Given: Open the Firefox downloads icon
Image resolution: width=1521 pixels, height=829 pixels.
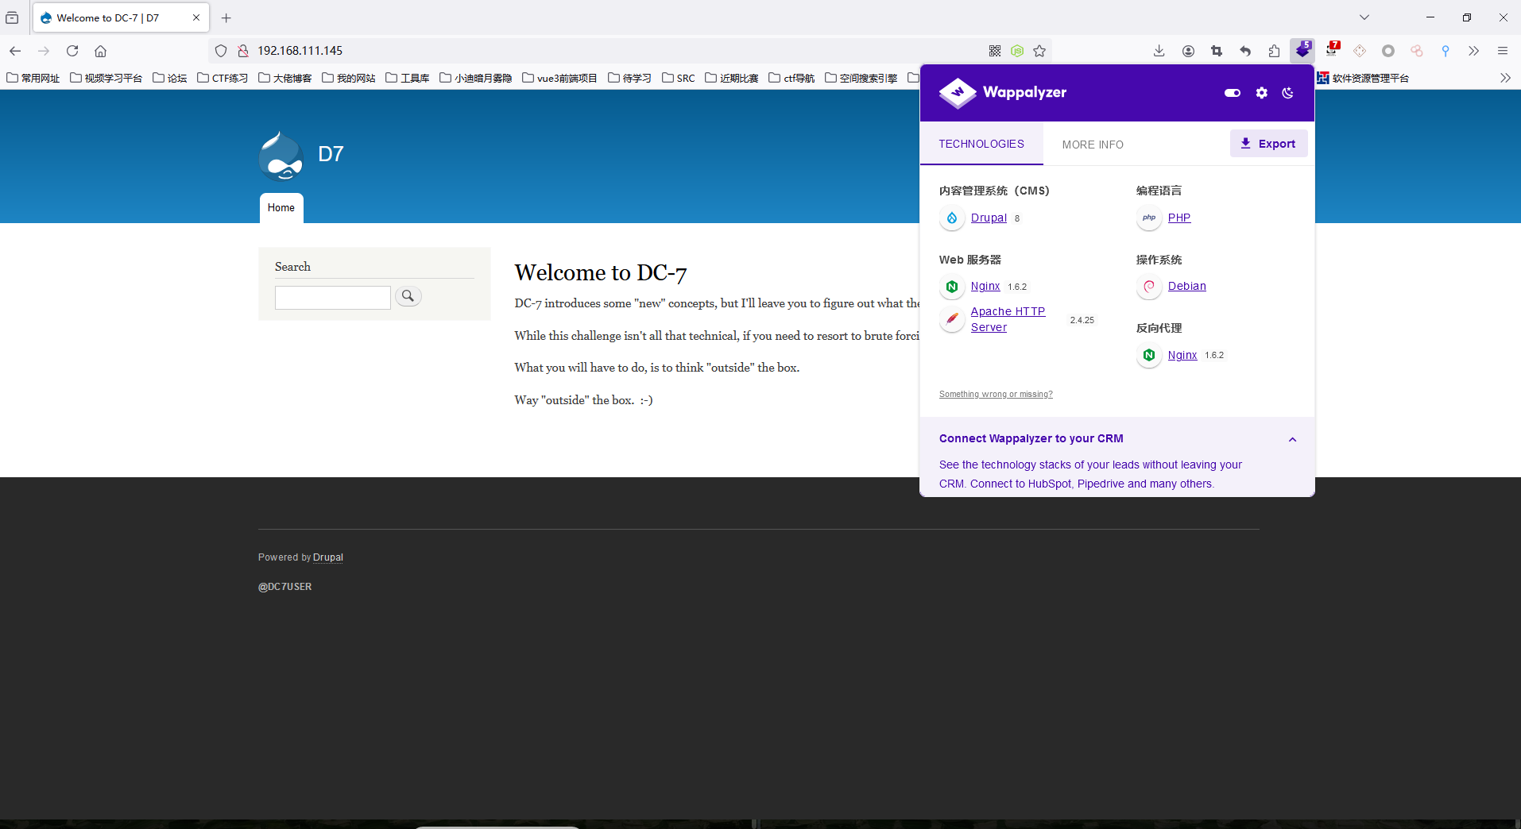Looking at the screenshot, I should [x=1159, y=51].
